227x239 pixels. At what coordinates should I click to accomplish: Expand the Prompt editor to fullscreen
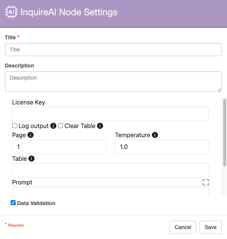pos(206,182)
